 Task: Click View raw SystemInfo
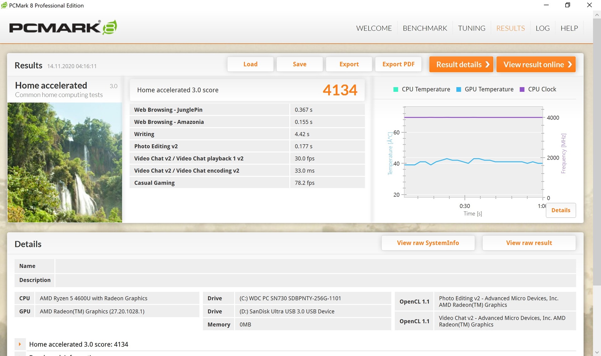coord(428,243)
